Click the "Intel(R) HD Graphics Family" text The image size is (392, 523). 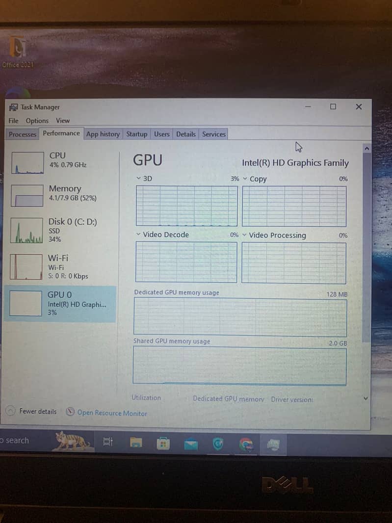(x=295, y=163)
